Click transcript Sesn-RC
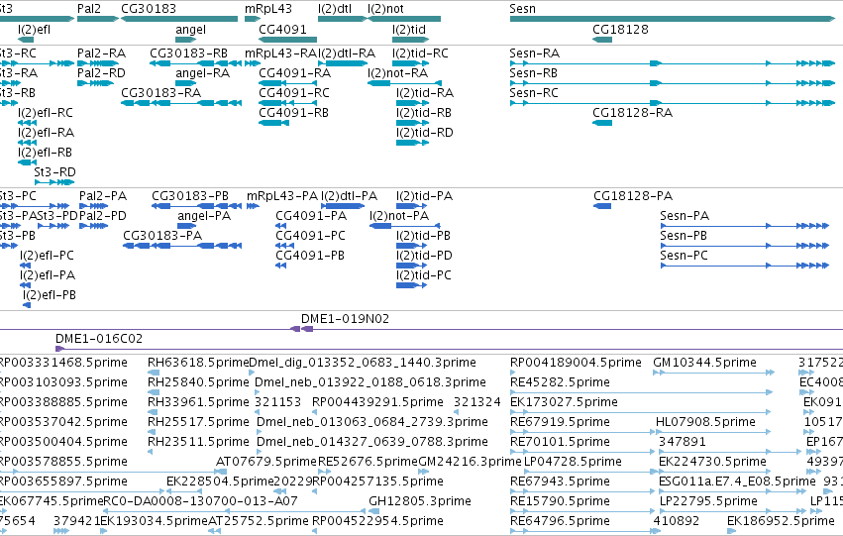 [x=672, y=103]
